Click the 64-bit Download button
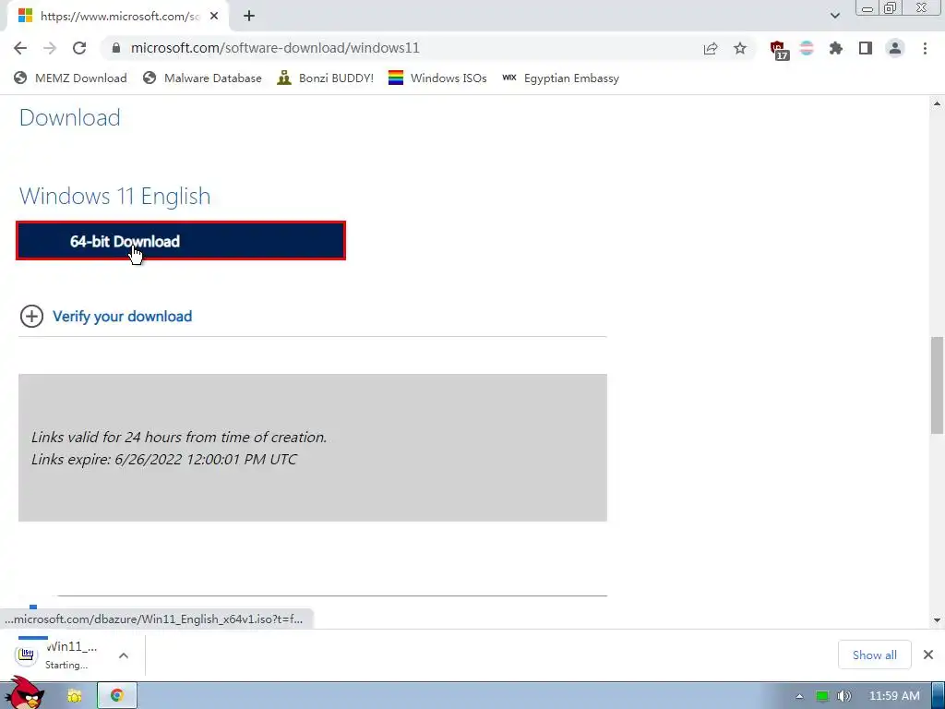This screenshot has width=945, height=709. click(x=181, y=241)
